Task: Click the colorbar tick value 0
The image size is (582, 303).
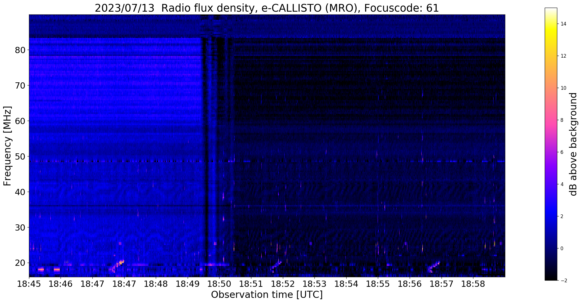Action: pos(562,248)
